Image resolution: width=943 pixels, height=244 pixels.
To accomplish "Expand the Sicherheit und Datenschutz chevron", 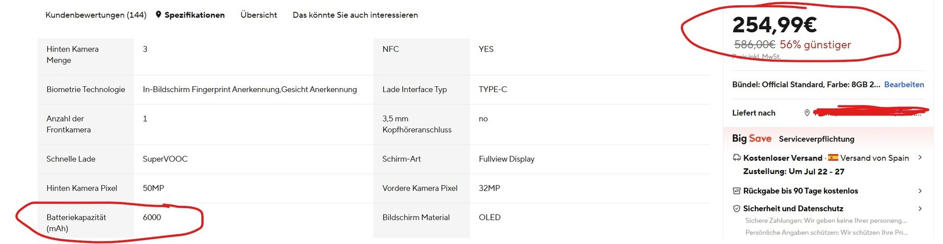I will click(920, 209).
